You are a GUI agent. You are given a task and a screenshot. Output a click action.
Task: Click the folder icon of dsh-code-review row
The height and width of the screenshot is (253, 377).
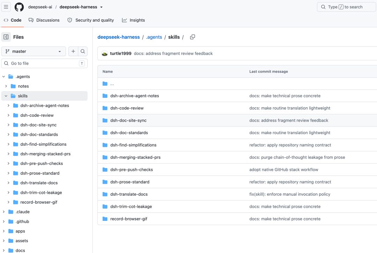tap(105, 108)
